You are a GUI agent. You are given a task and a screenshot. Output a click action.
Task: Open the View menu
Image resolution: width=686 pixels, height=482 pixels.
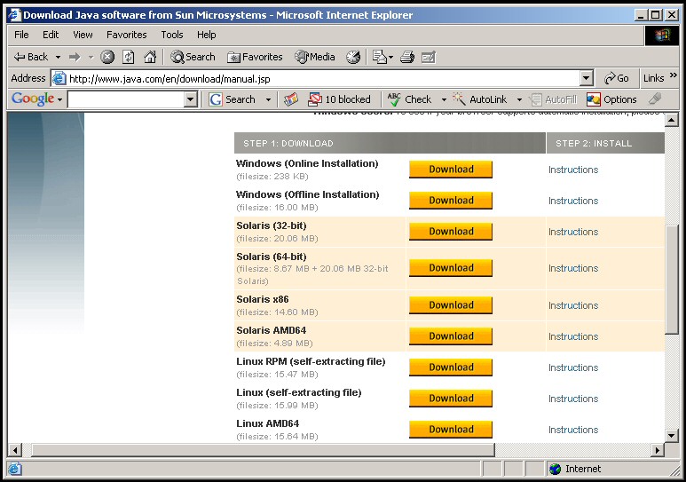coord(83,35)
